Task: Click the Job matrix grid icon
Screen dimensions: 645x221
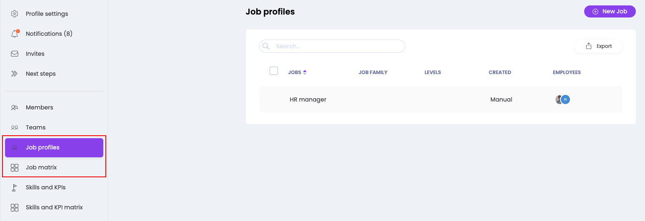Action: (x=15, y=167)
